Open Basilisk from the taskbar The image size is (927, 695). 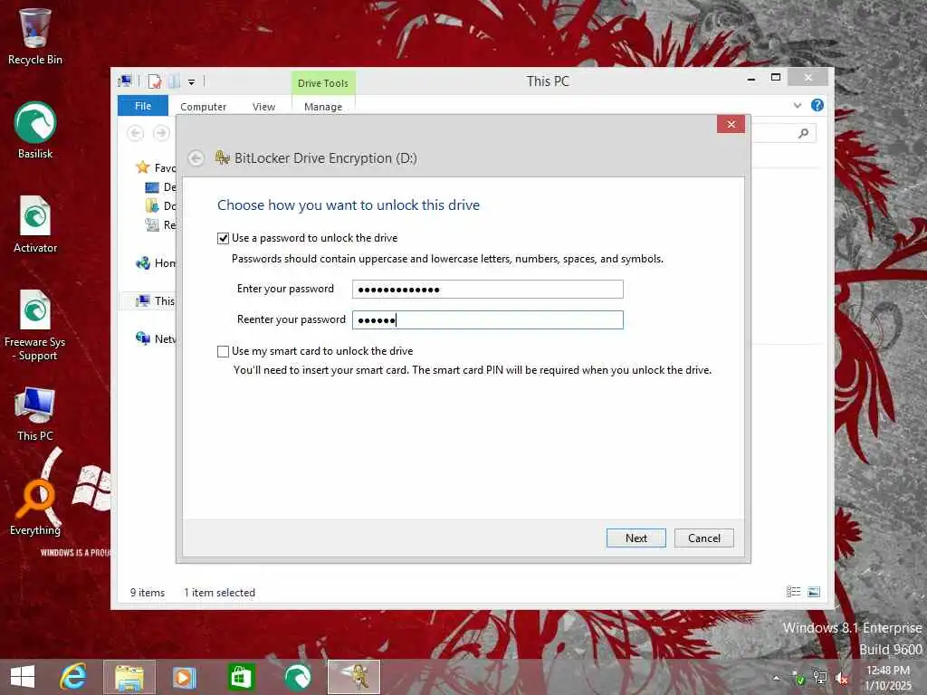click(x=297, y=677)
